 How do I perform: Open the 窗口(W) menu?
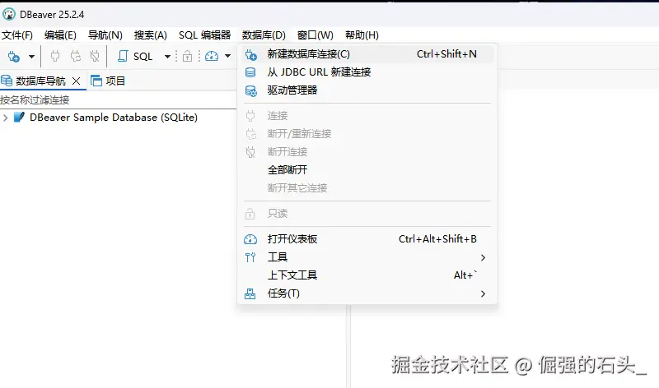click(315, 35)
